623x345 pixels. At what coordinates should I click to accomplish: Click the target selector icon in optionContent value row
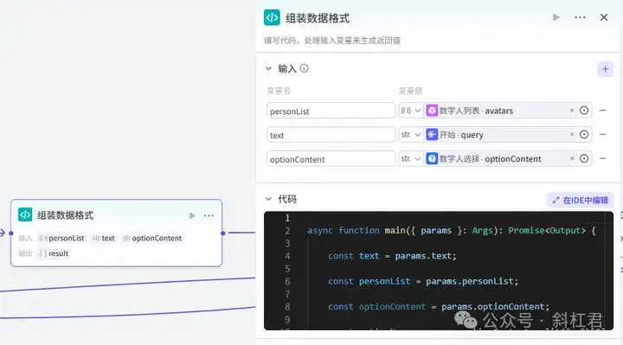click(584, 158)
